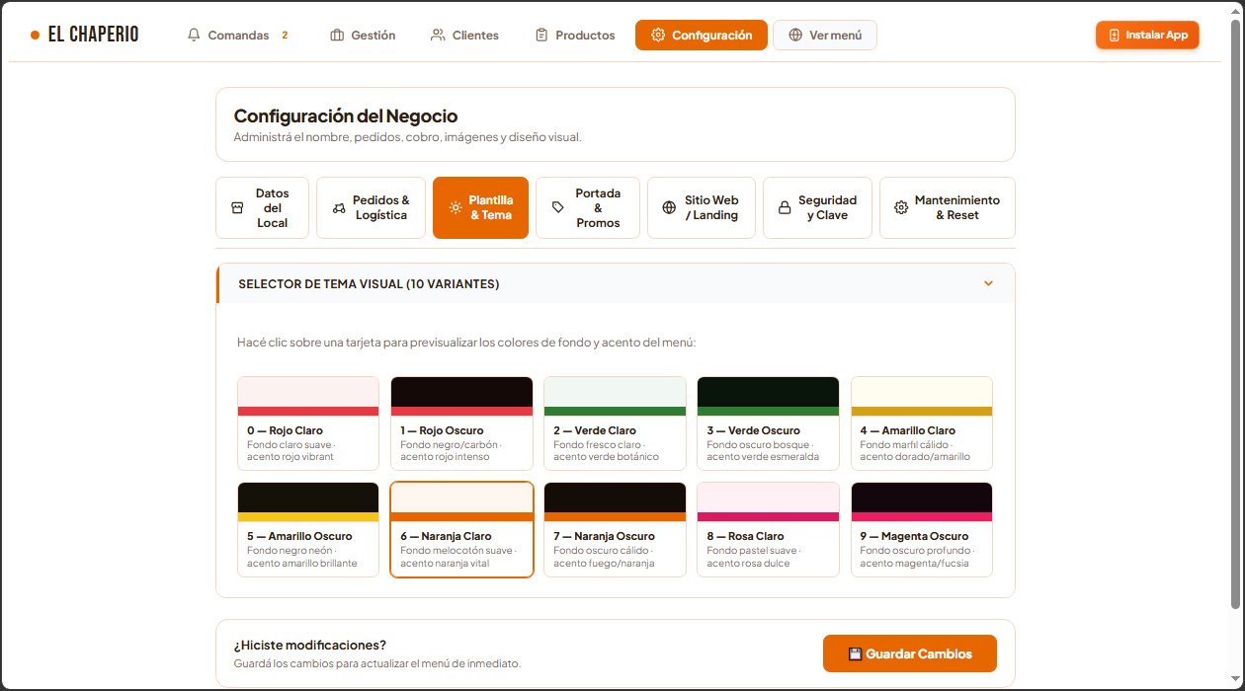The height and width of the screenshot is (691, 1245).
Task: Click the floppy disk icon on Guardar Cambios
Action: click(x=856, y=653)
